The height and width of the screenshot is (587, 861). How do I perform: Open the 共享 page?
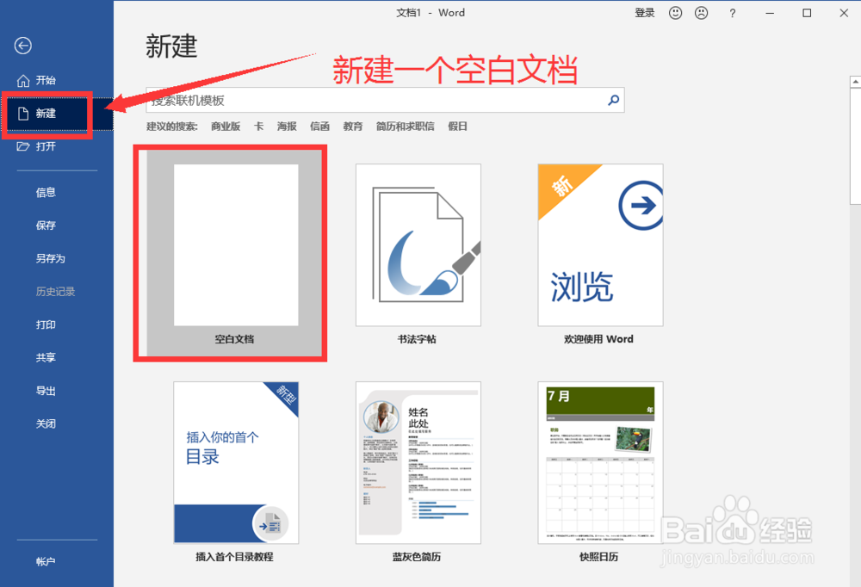46,357
